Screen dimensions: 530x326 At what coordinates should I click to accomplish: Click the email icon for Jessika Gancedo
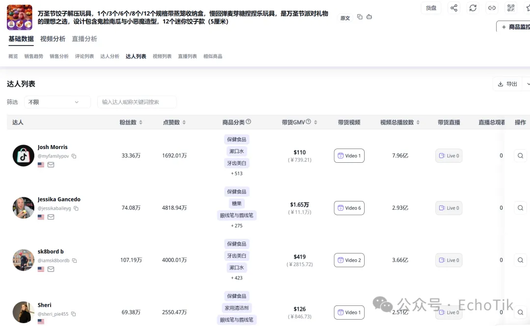click(x=51, y=217)
